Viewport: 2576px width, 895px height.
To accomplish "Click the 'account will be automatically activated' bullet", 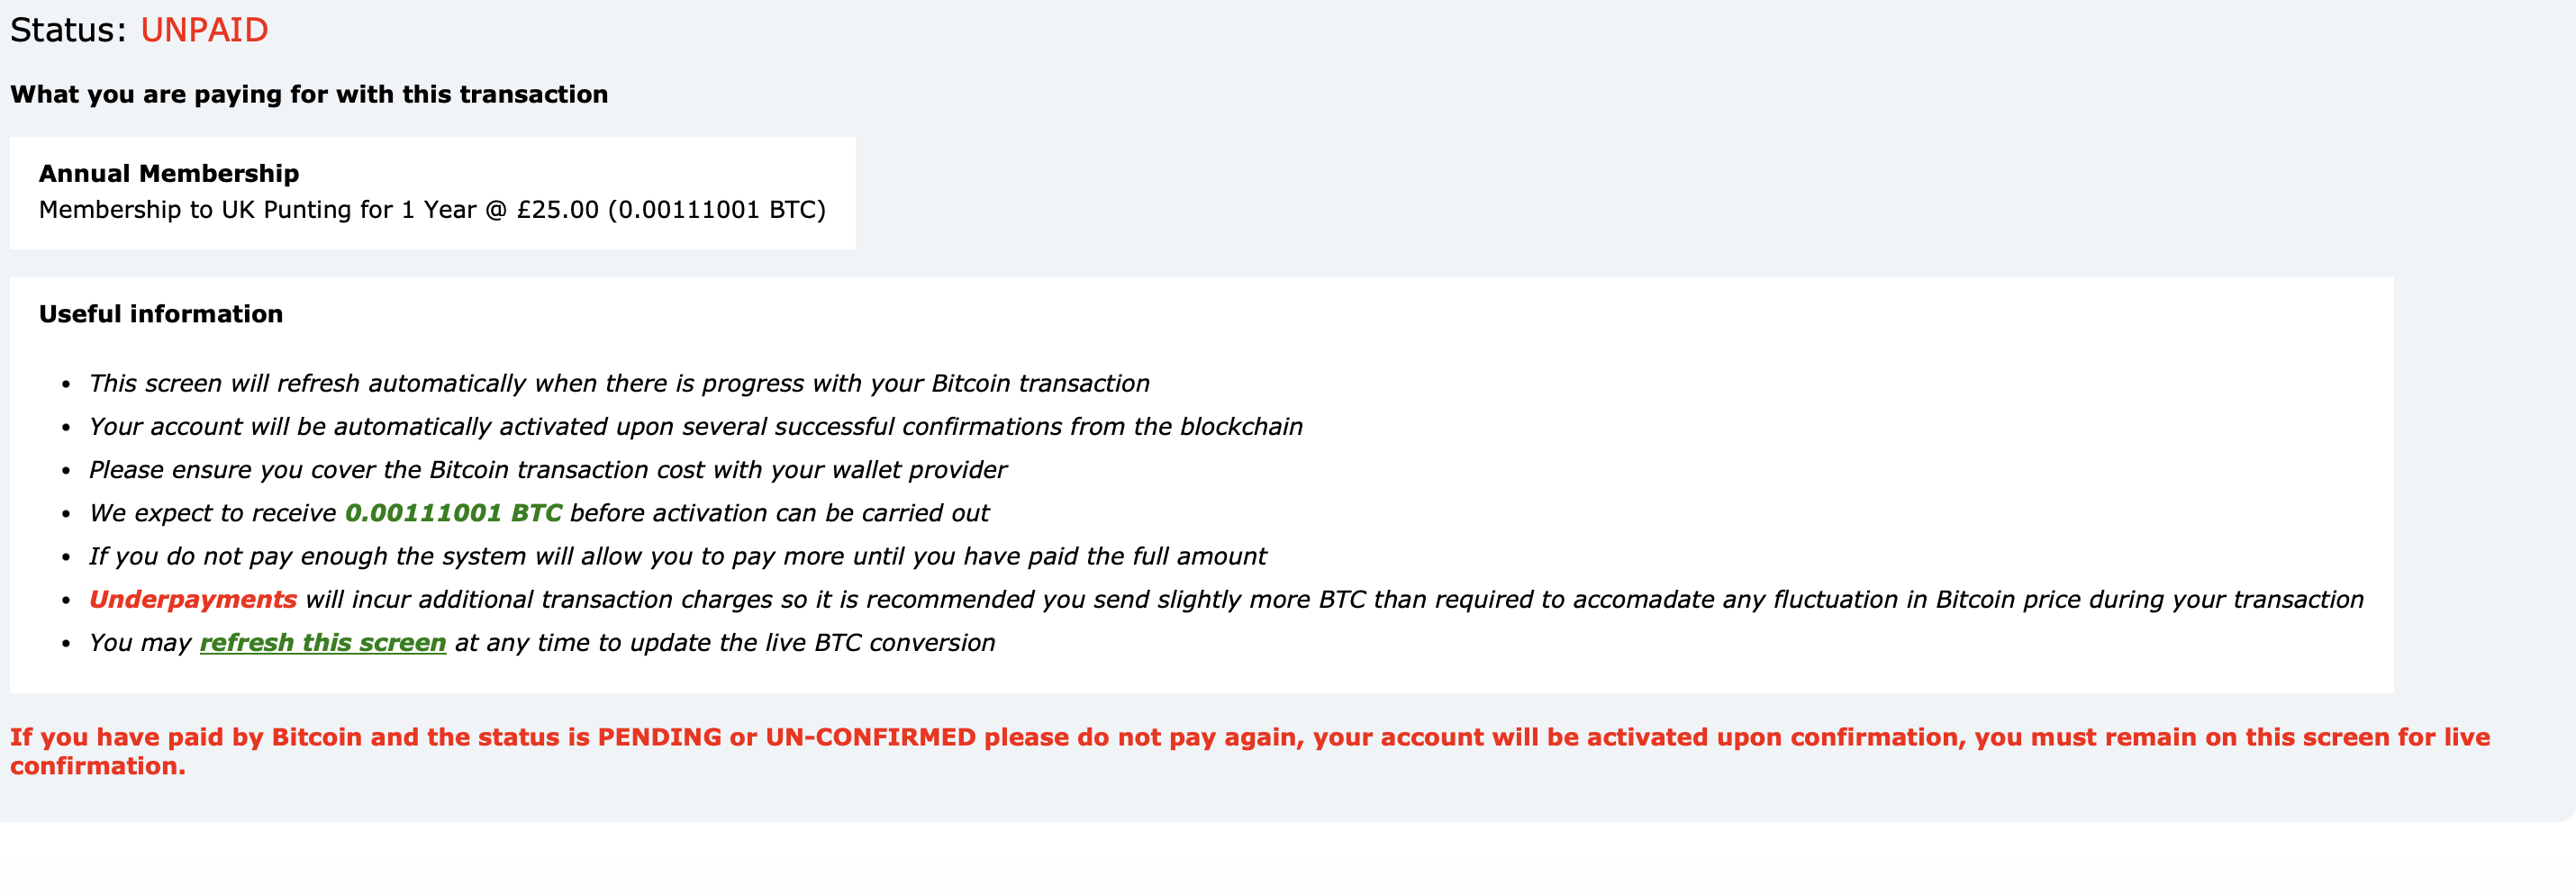I will coord(696,427).
